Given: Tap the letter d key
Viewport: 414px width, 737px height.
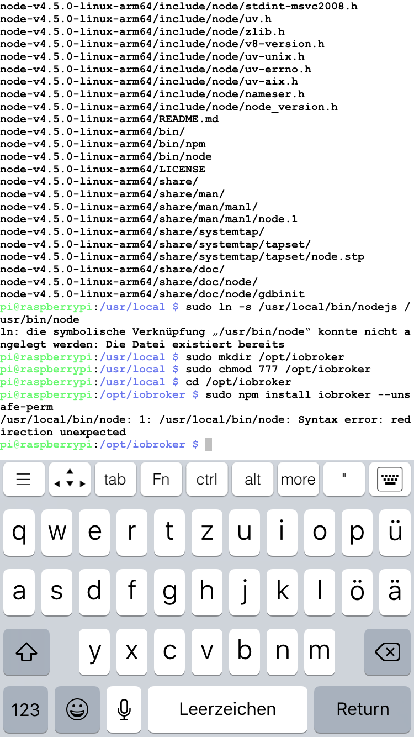Looking at the screenshot, I should coord(94,592).
